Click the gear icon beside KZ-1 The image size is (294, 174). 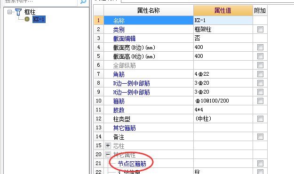(27, 19)
